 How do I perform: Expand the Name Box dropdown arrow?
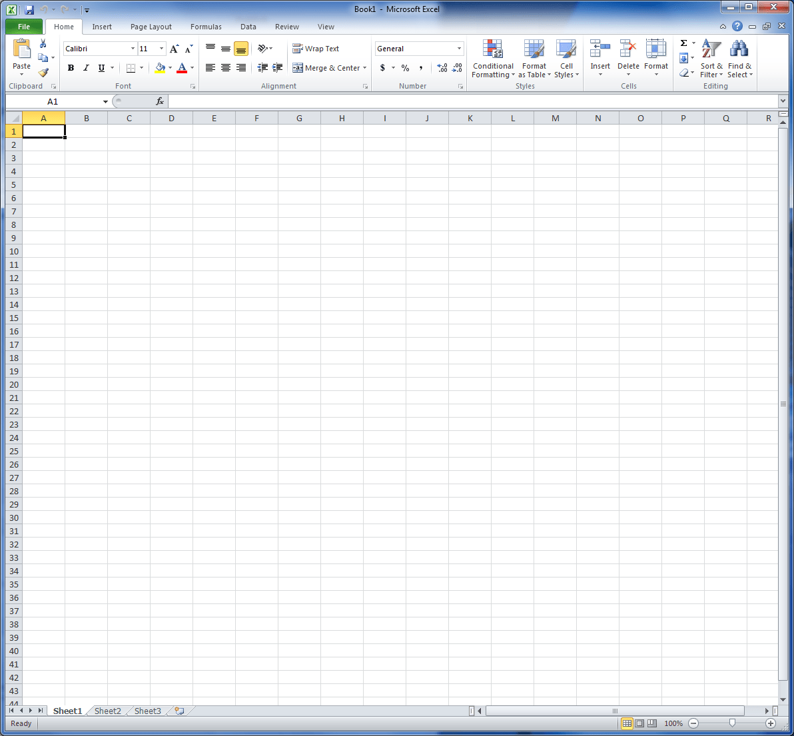105,101
